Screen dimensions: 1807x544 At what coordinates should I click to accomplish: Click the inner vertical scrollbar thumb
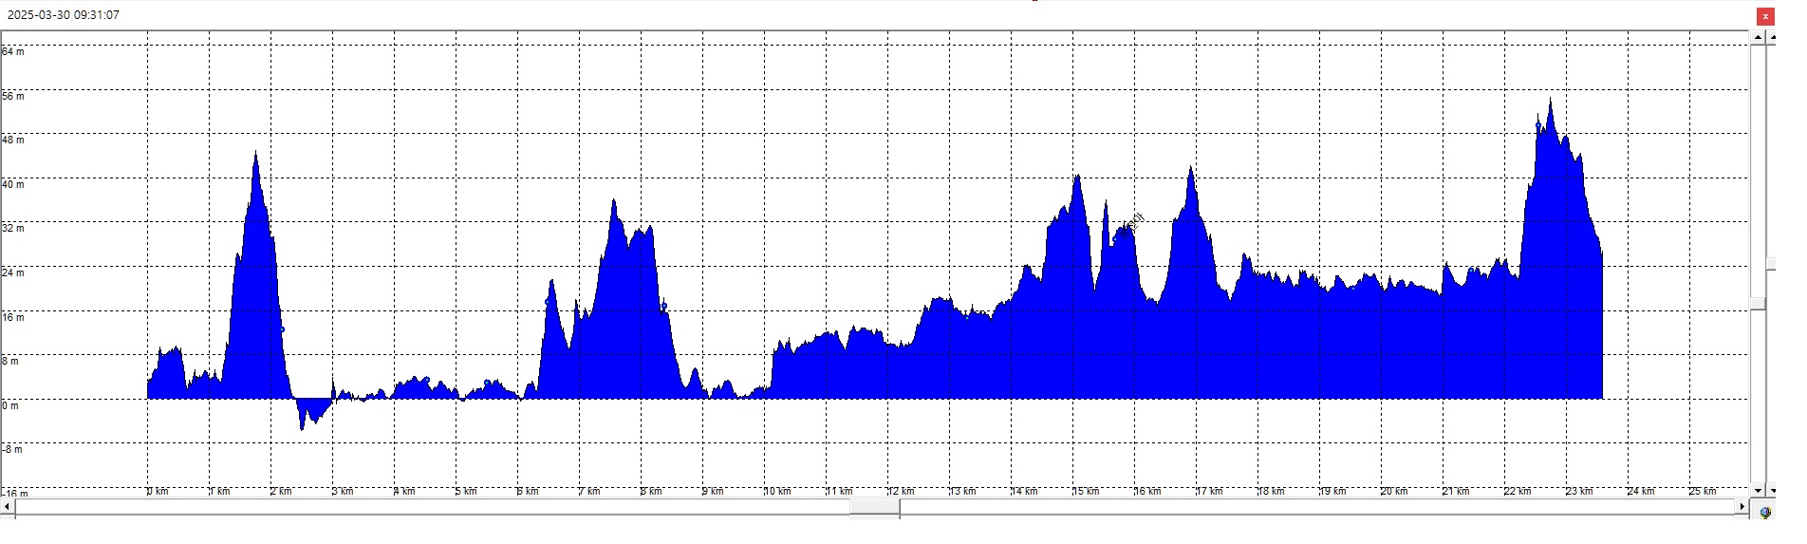(x=1759, y=303)
